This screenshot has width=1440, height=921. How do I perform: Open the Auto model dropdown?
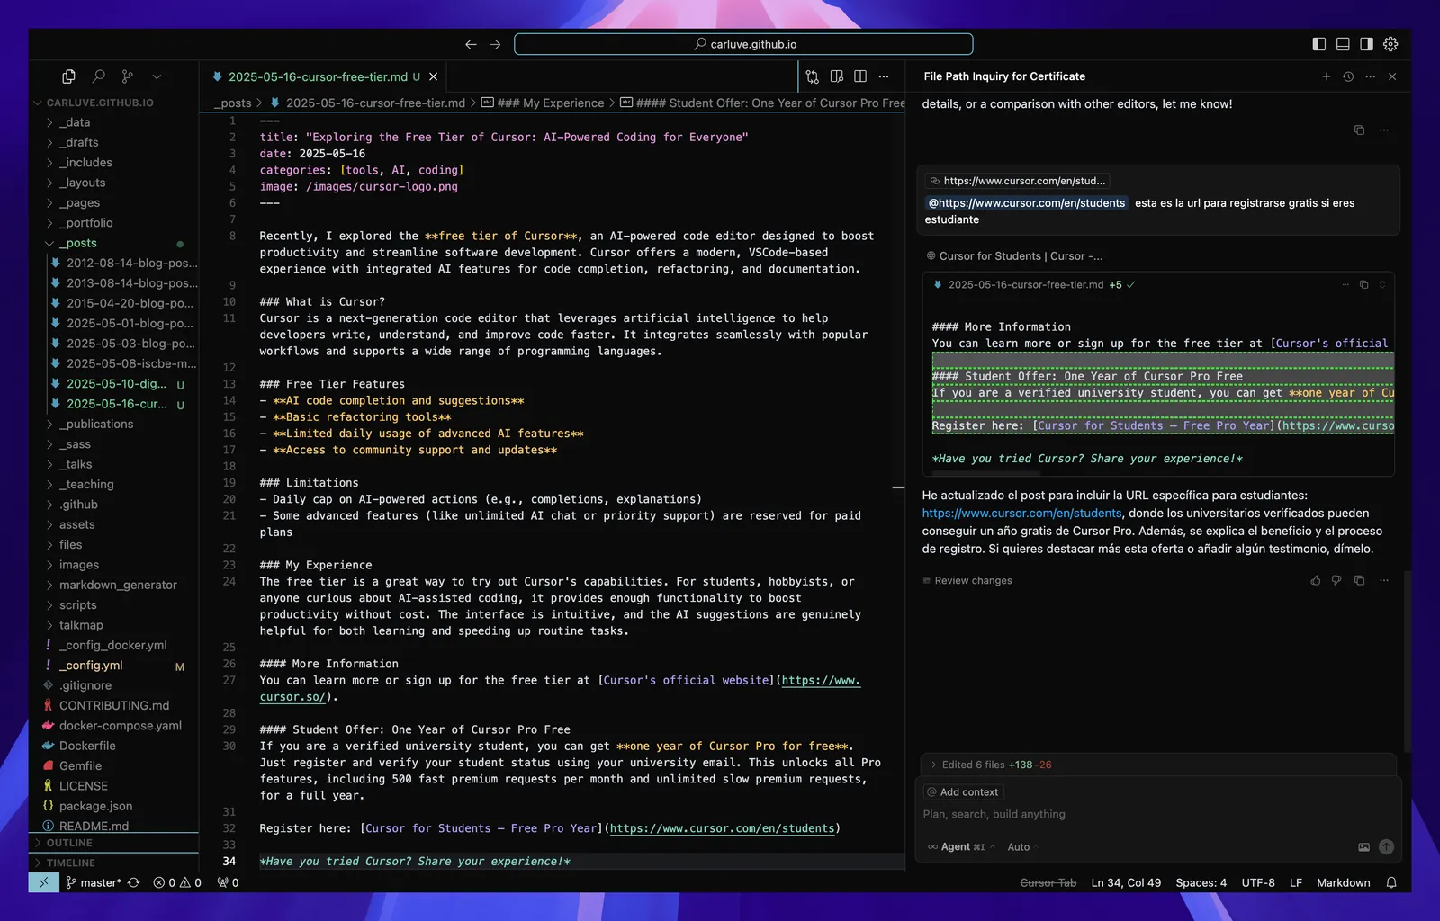(x=1023, y=847)
